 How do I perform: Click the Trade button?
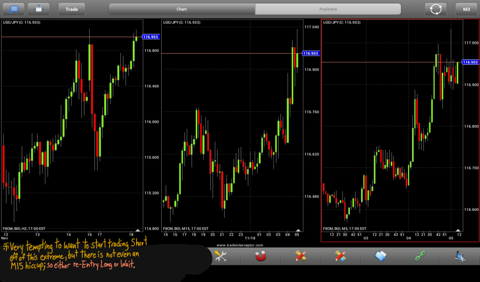coord(72,9)
